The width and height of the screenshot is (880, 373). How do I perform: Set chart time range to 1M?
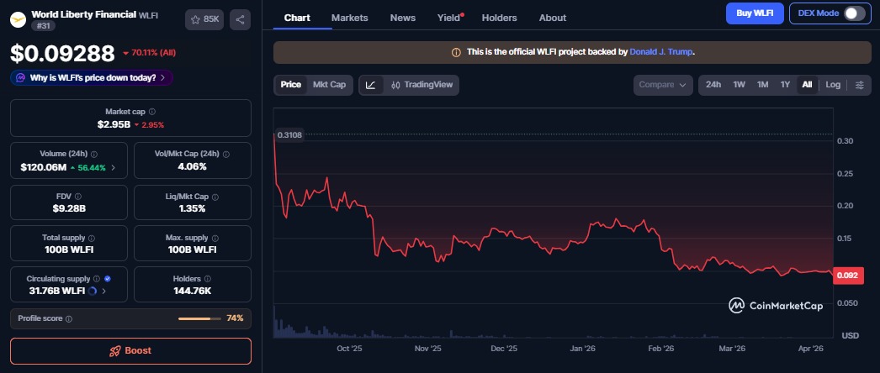pyautogui.click(x=762, y=85)
